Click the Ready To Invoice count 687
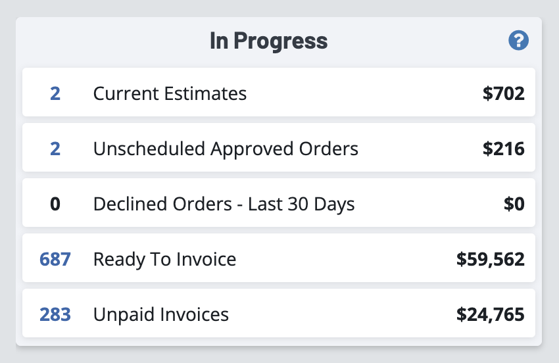 [x=55, y=259]
